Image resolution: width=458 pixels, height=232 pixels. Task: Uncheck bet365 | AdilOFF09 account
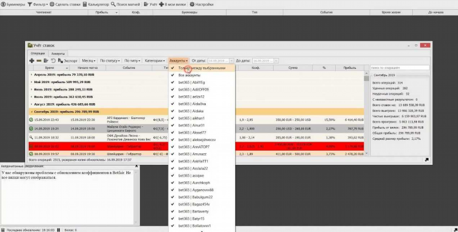tap(202, 89)
